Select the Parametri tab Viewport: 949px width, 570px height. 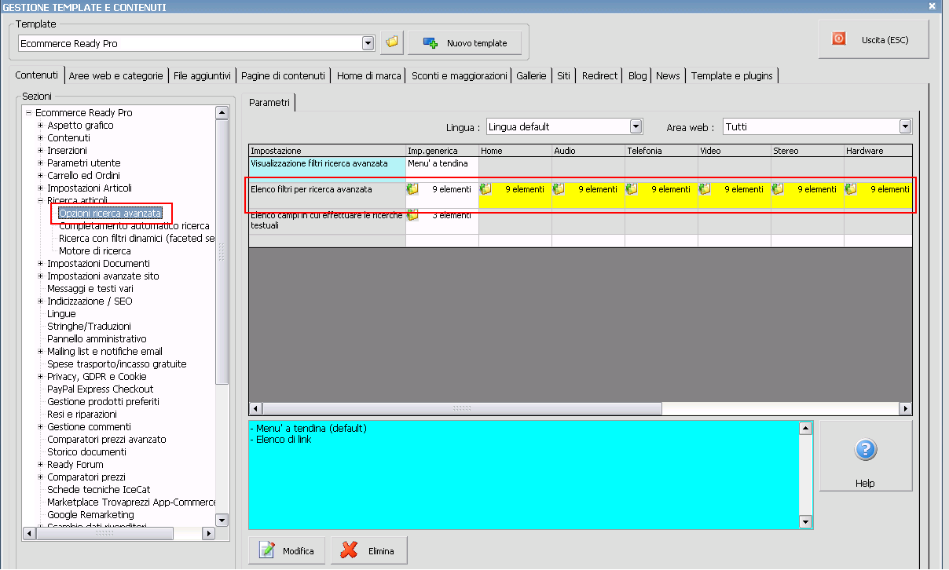(269, 102)
